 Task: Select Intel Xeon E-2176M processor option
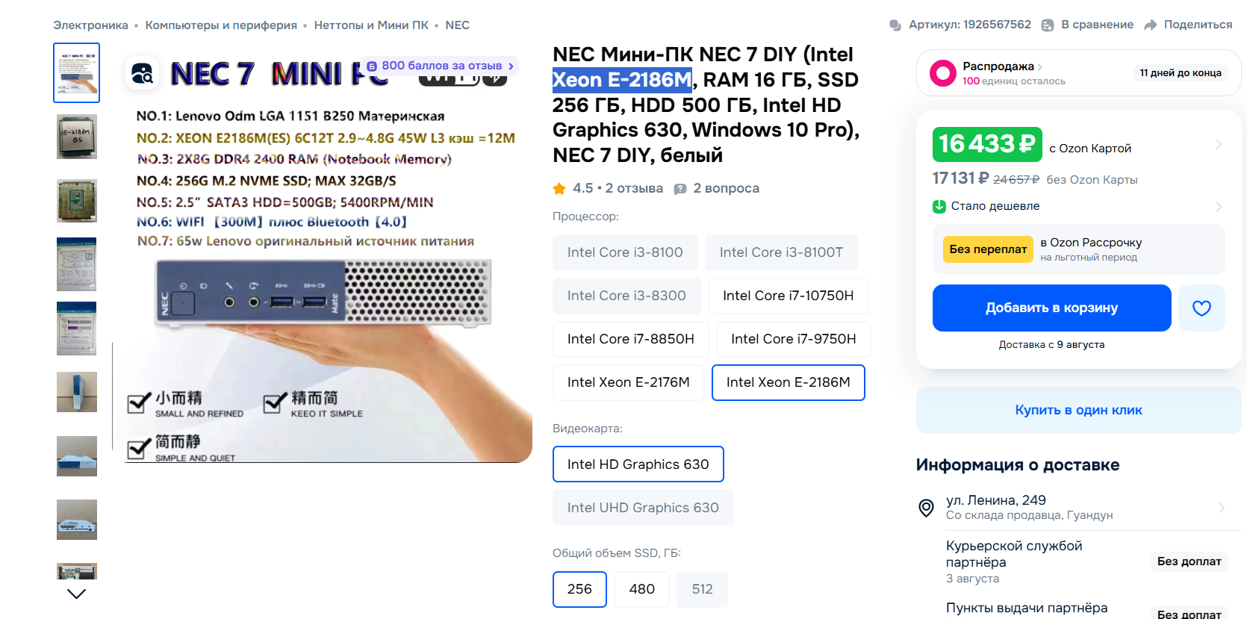click(628, 382)
